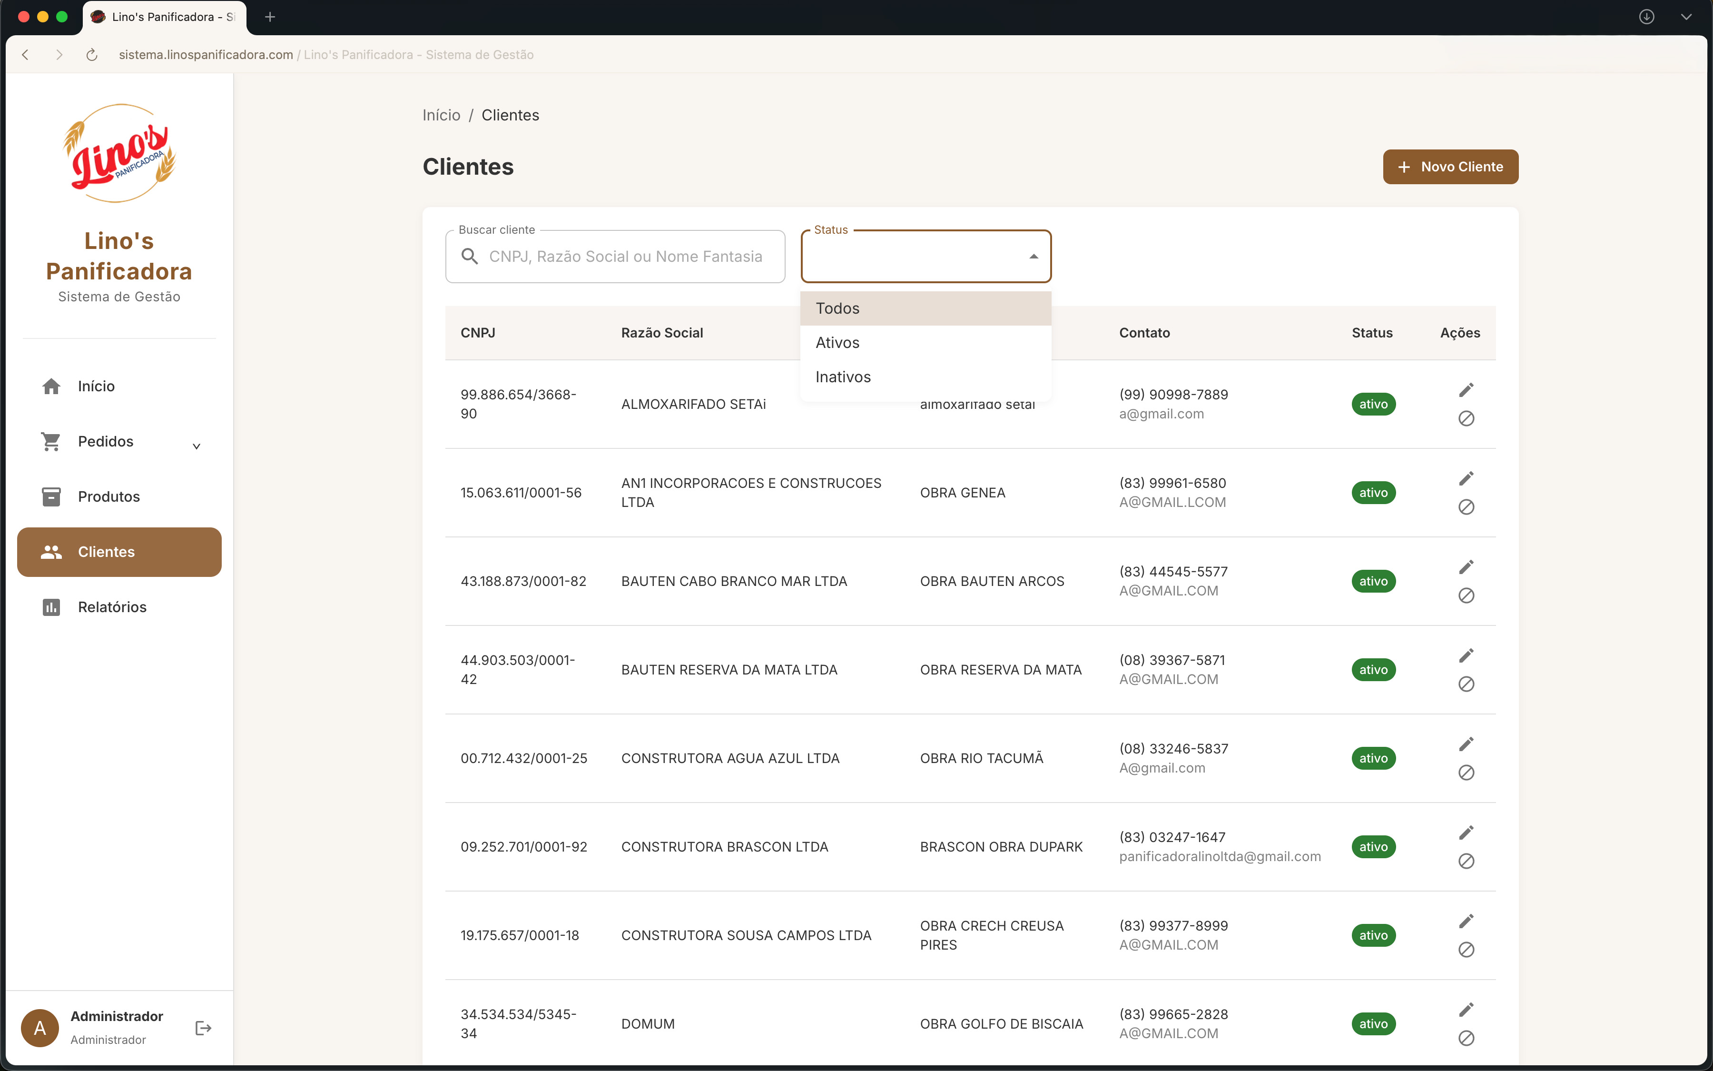This screenshot has height=1071, width=1713.
Task: Open the browser tab list chevron
Action: tap(1686, 17)
